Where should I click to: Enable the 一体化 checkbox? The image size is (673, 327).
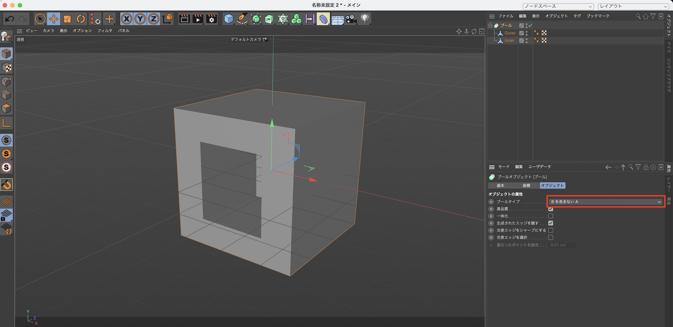tap(551, 216)
